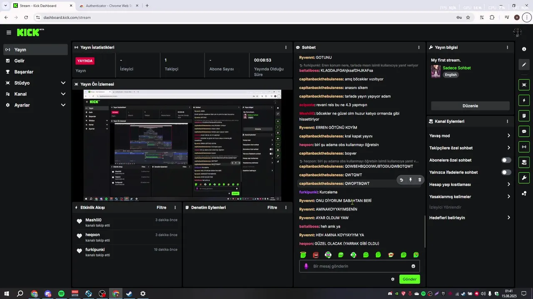Click username furkipunki in activity feed
This screenshot has width=533, height=299.
(x=95, y=250)
